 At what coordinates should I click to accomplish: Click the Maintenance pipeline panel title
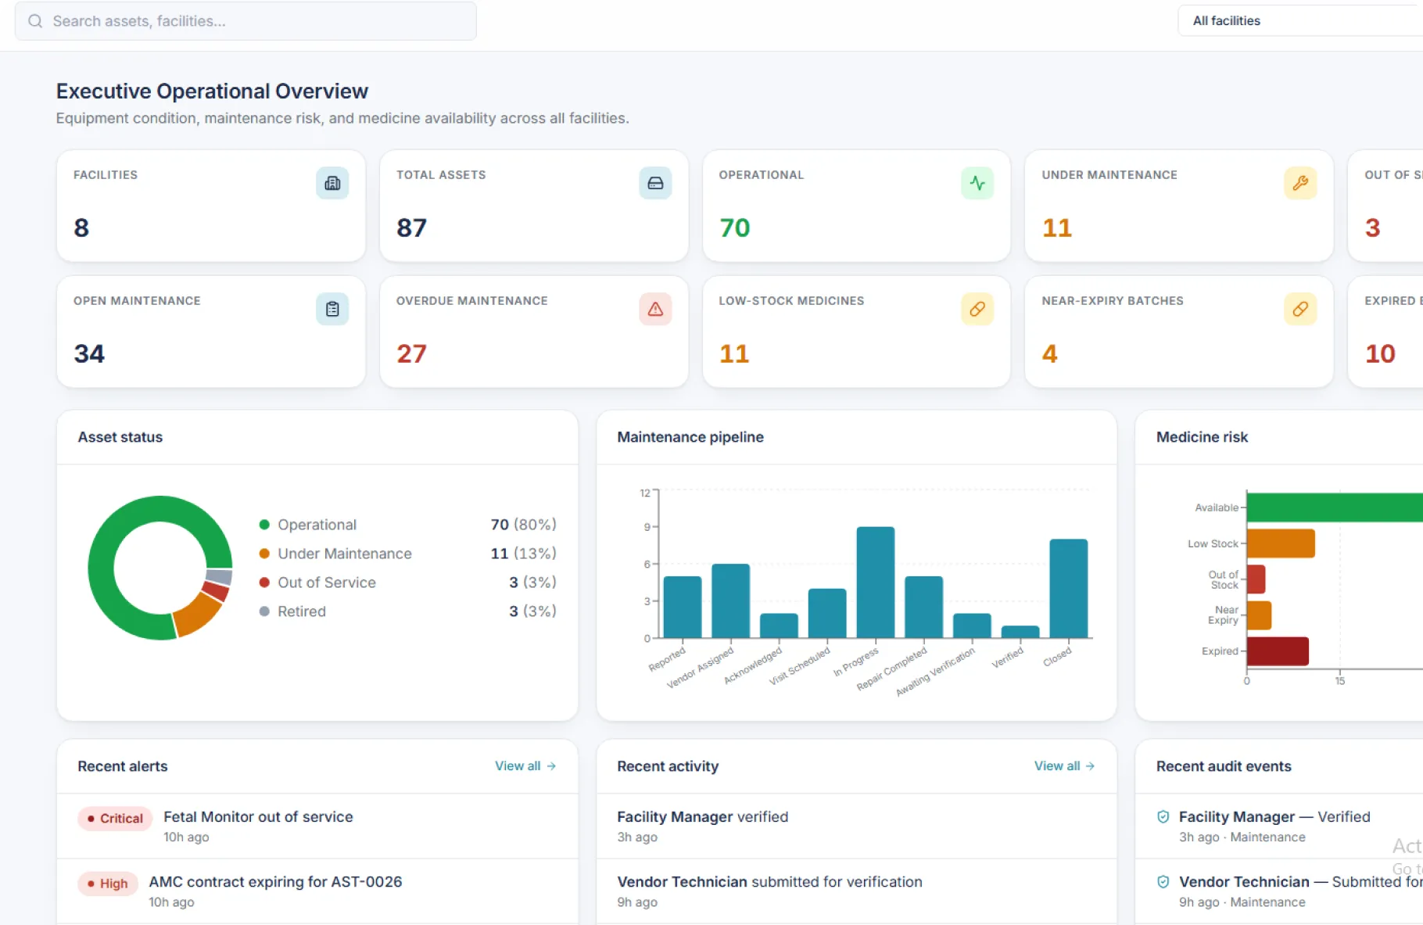coord(690,437)
